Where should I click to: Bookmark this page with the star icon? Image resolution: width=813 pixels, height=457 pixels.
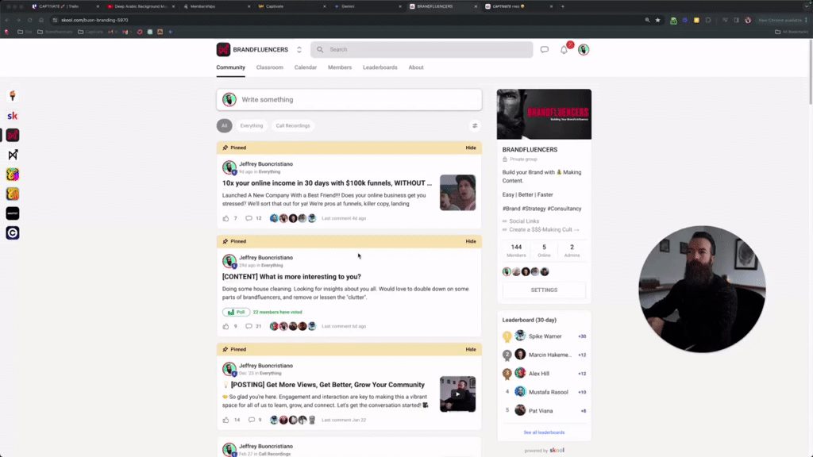(x=658, y=20)
